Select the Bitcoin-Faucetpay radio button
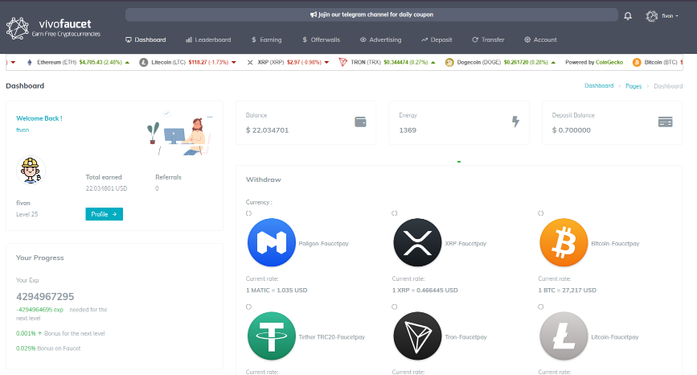The image size is (697, 375). tap(540, 213)
